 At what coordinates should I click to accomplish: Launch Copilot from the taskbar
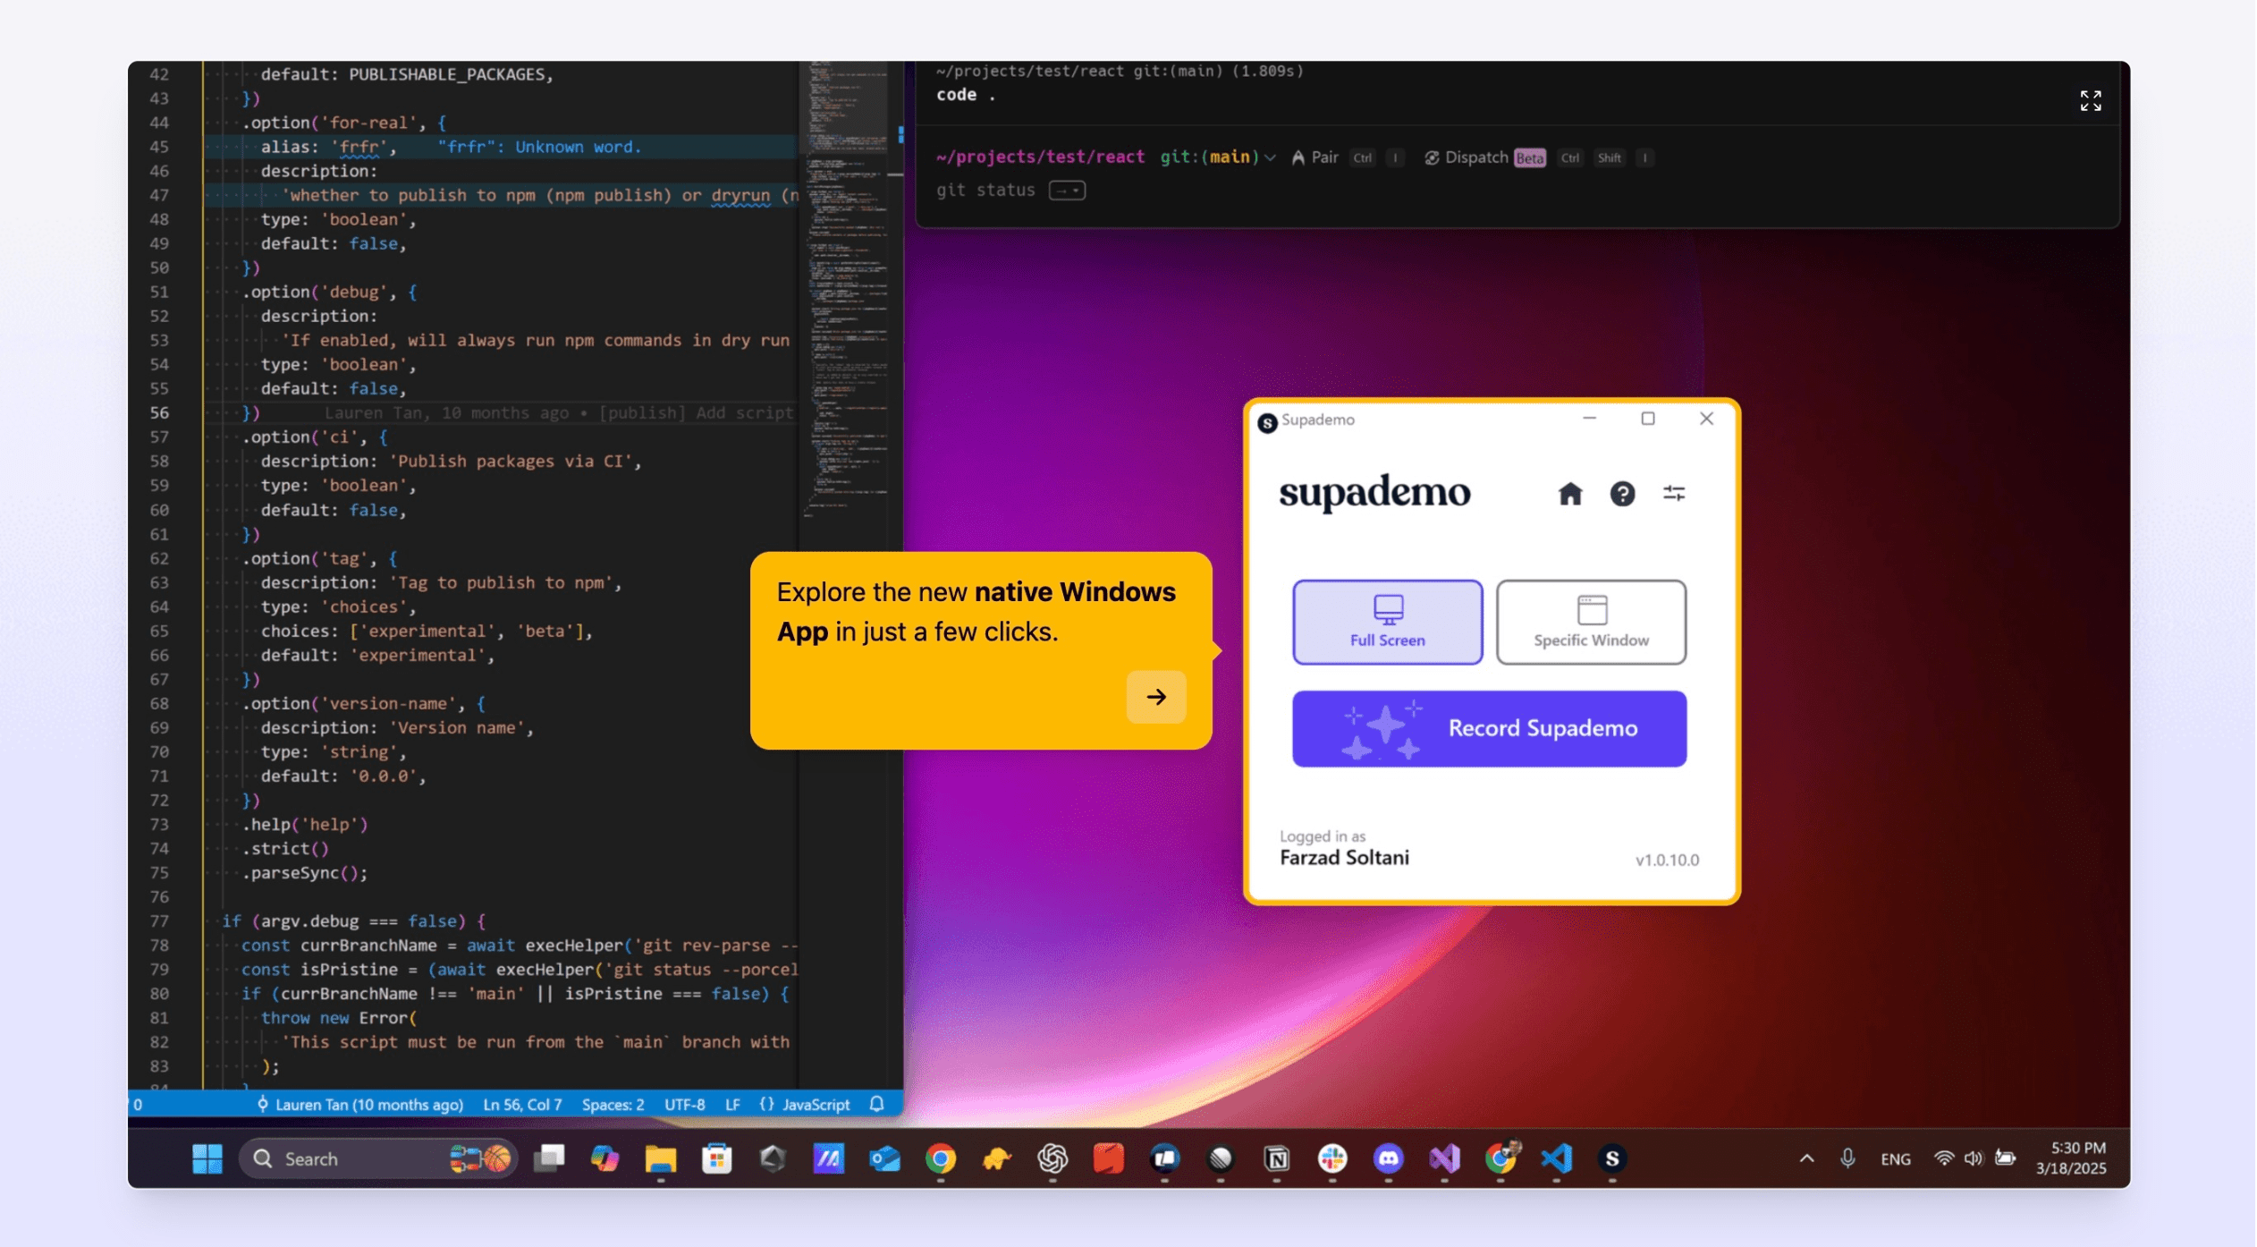tap(604, 1158)
